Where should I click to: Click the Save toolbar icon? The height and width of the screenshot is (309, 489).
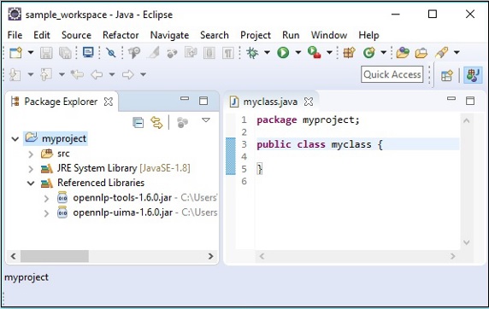click(46, 53)
